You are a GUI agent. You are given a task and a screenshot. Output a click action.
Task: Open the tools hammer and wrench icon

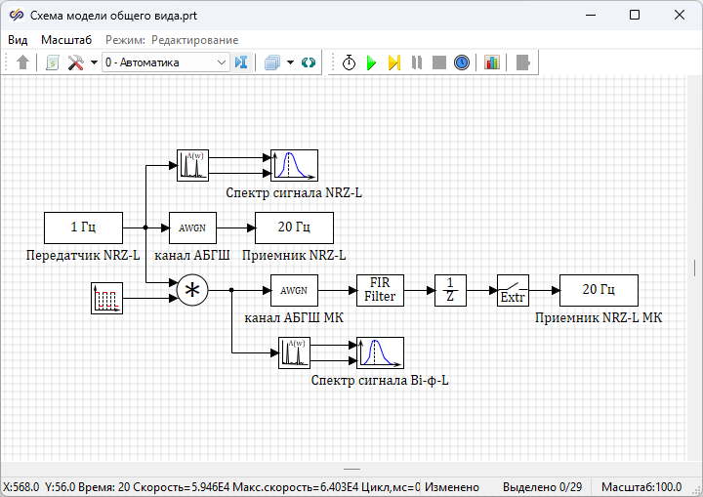[75, 62]
